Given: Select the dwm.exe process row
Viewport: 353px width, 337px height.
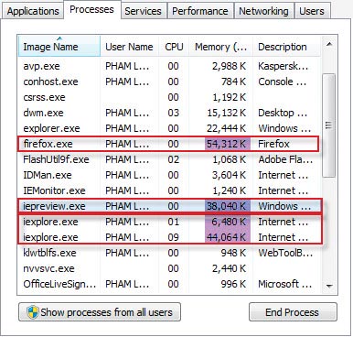Looking at the screenshot, I should click(169, 113).
